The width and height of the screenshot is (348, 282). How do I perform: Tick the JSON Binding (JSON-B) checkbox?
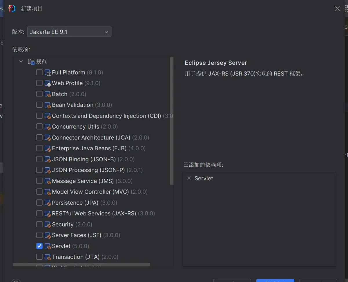(x=39, y=159)
